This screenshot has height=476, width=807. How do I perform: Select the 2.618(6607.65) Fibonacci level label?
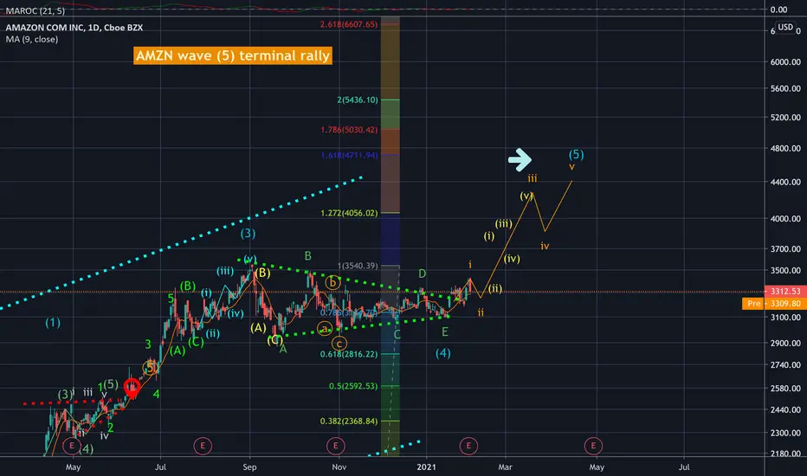coord(348,24)
